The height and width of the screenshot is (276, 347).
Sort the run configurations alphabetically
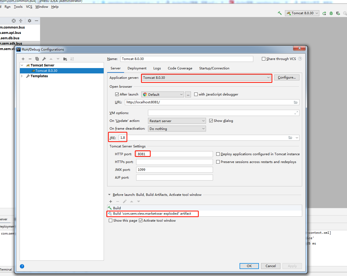click(72, 59)
